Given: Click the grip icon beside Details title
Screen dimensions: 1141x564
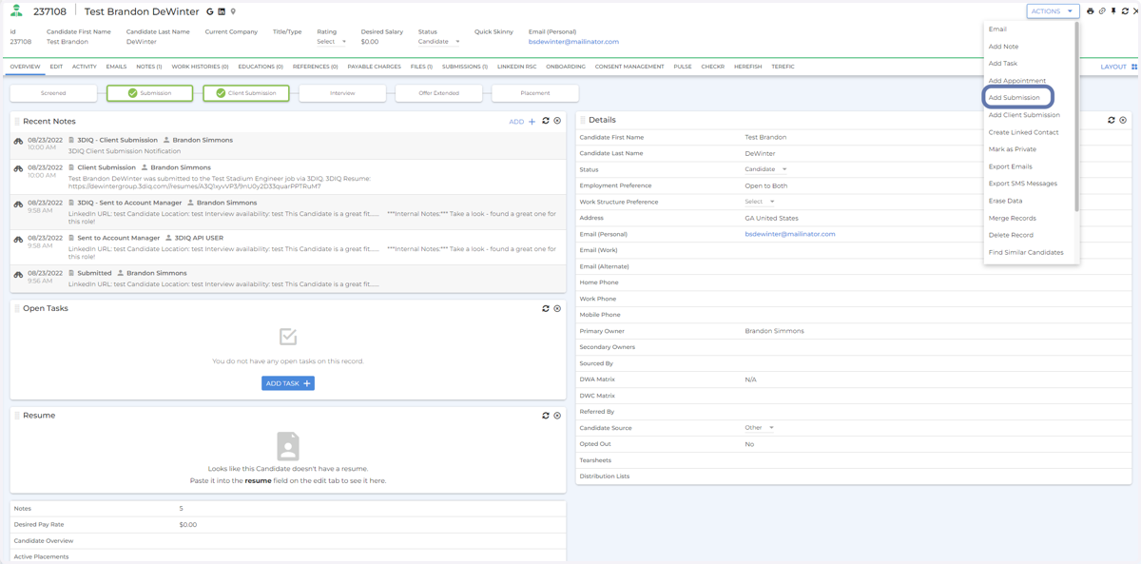Looking at the screenshot, I should (583, 120).
